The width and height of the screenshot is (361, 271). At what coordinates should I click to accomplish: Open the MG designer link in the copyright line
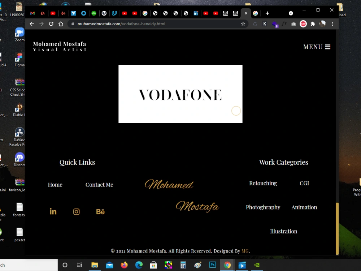(245, 251)
